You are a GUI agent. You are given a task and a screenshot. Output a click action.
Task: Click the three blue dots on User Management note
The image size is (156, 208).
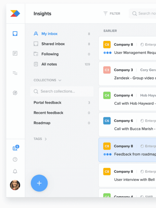tap(107, 53)
